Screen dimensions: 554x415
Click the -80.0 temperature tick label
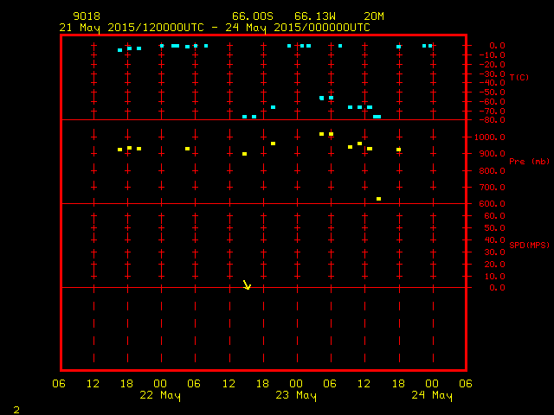coord(493,120)
